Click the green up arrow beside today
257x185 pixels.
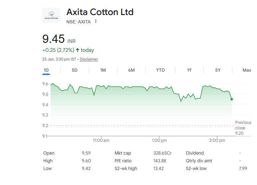click(78, 50)
